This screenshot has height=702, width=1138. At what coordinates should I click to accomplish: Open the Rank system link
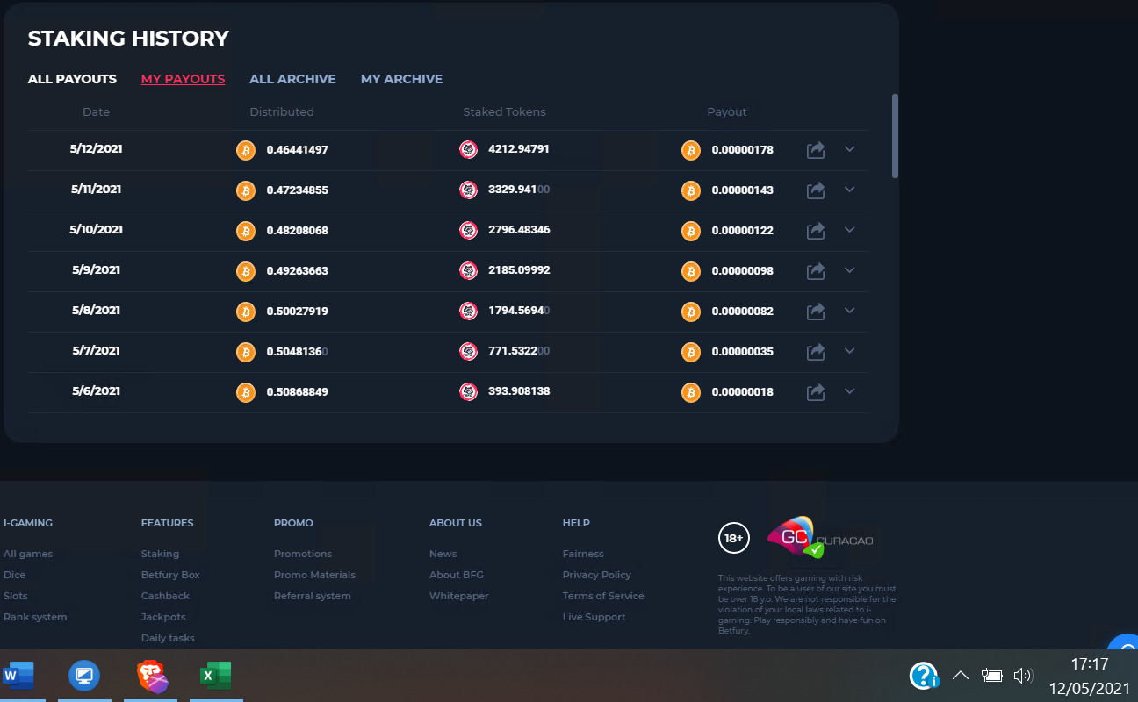[35, 617]
